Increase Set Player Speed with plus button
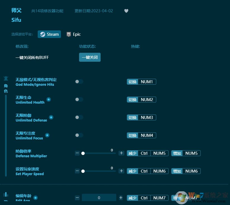 coord(121,171)
